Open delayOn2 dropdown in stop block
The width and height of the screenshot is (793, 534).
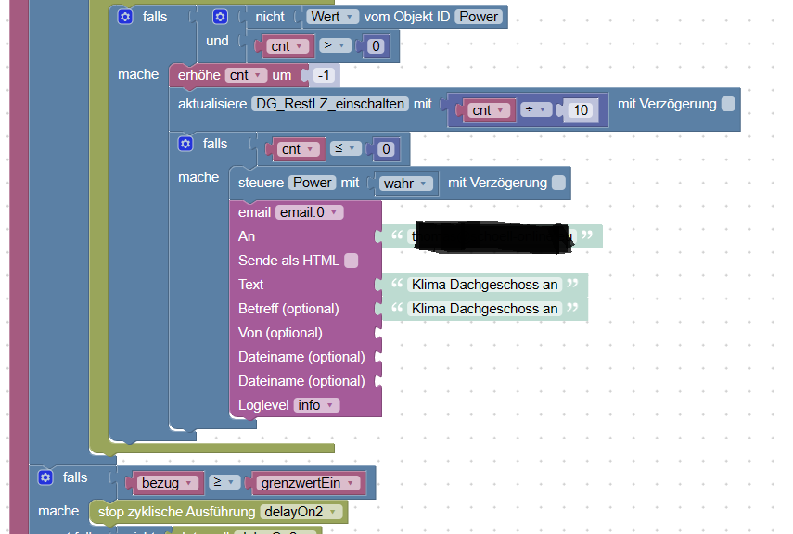pyautogui.click(x=301, y=512)
